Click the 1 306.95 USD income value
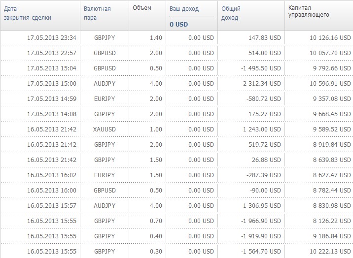 (262, 206)
